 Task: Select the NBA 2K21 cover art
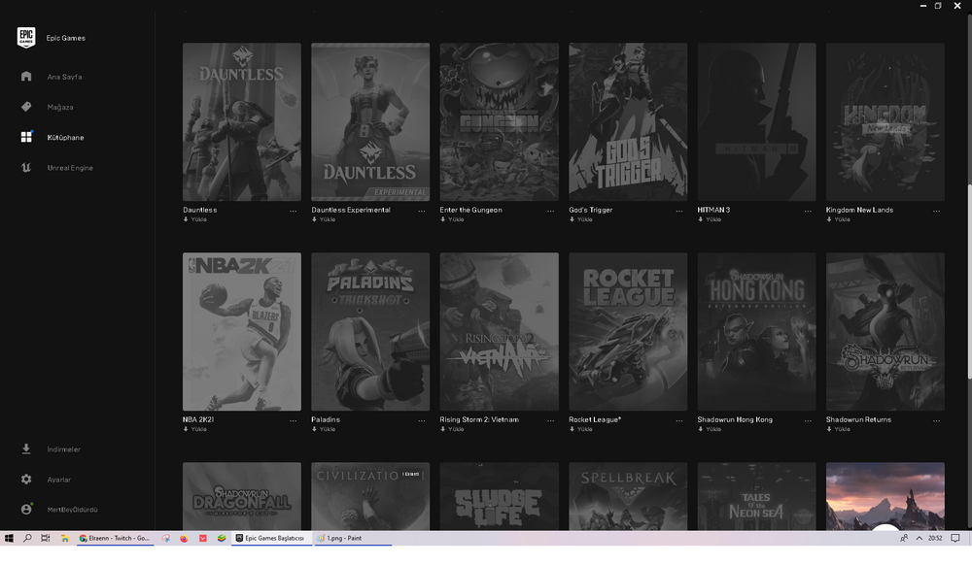point(242,332)
